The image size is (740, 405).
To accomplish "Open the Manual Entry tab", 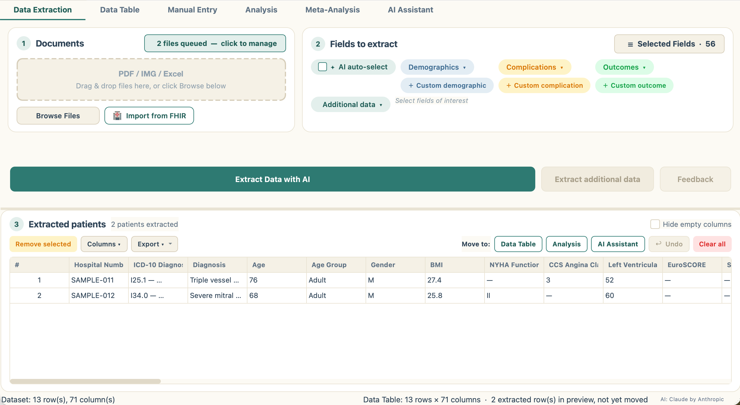I will point(192,10).
